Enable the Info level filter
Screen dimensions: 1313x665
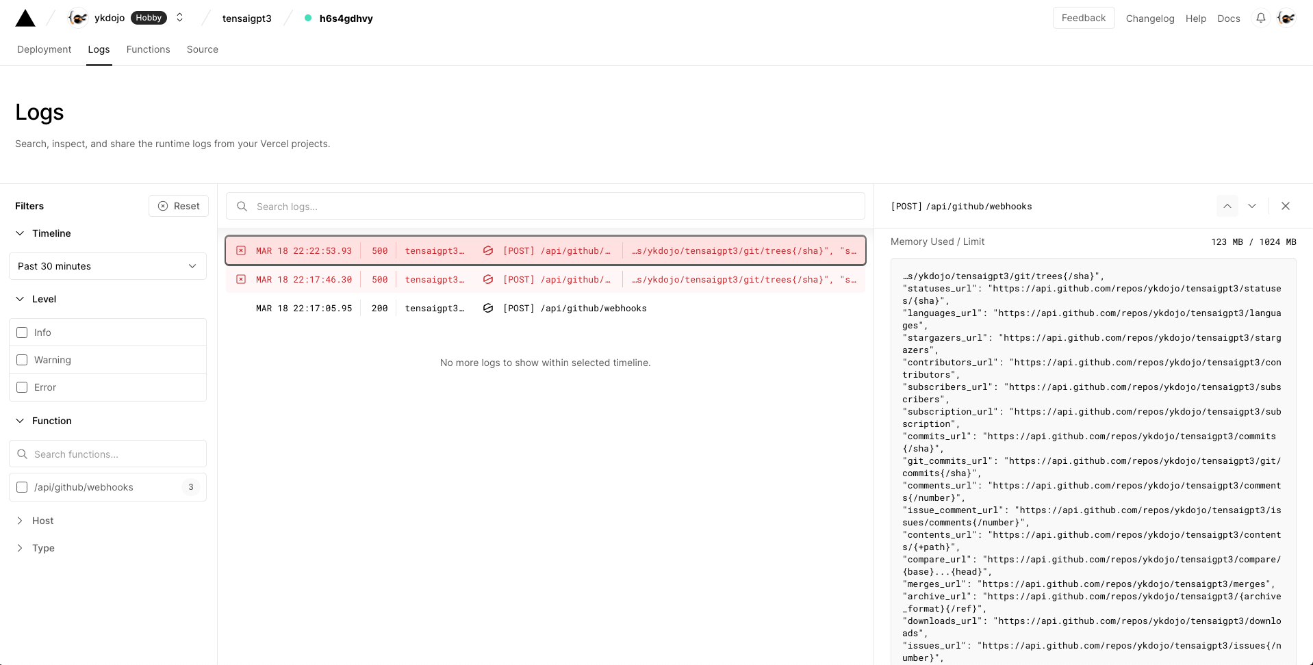pos(22,332)
